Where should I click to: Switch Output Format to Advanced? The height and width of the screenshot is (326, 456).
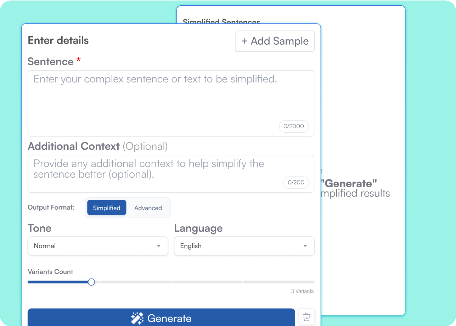click(148, 208)
